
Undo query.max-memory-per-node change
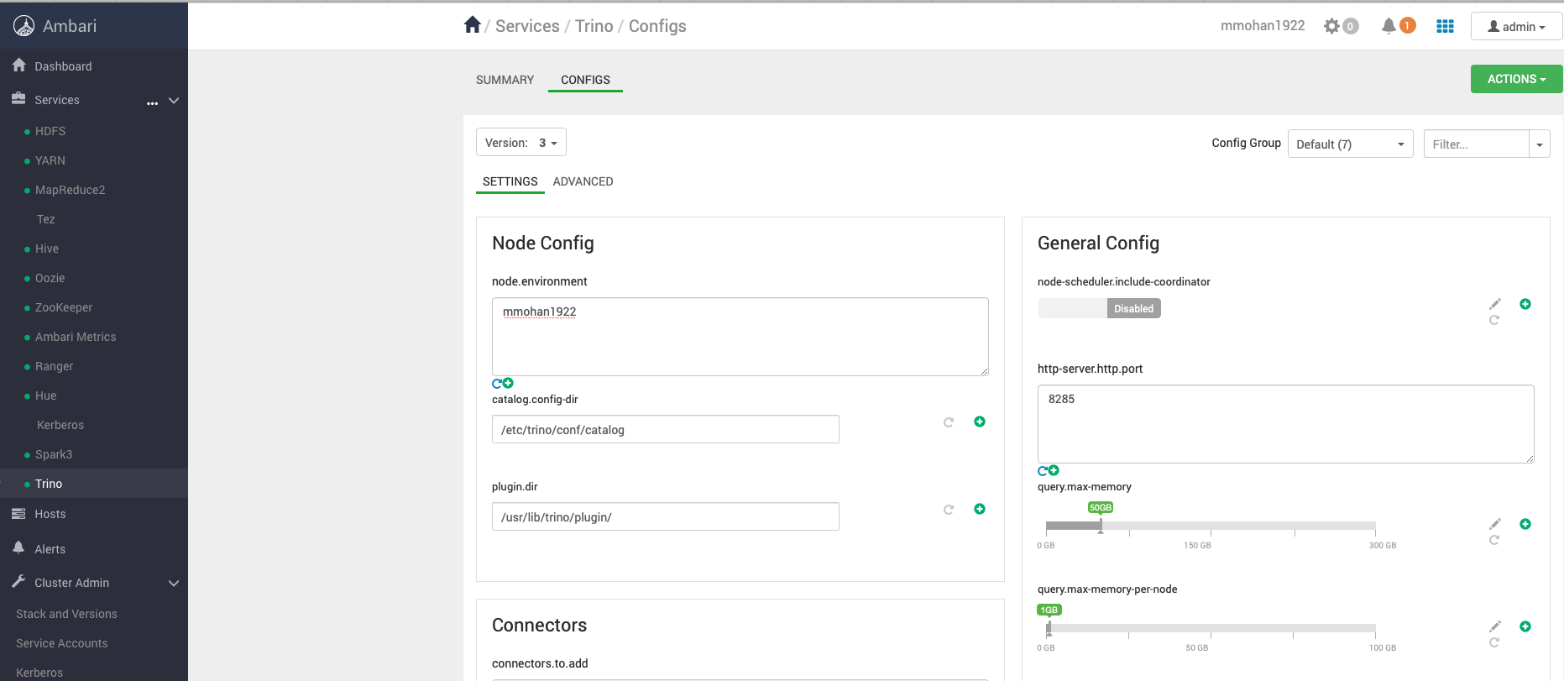(1494, 642)
